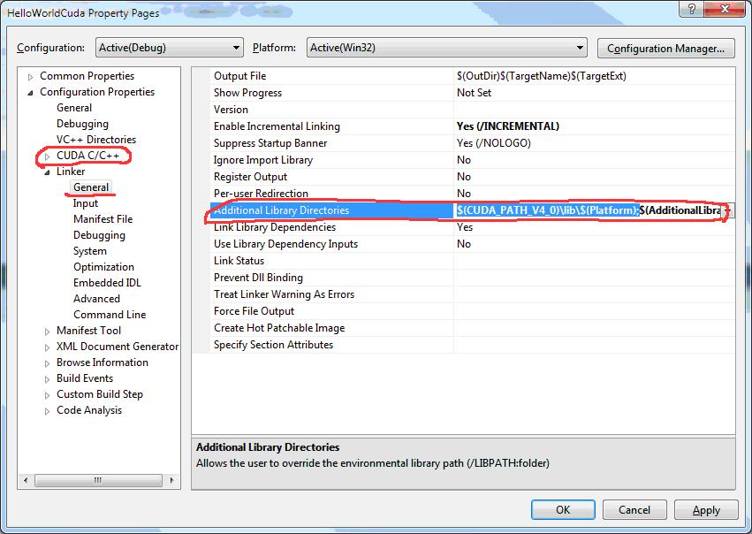Open the Platform dropdown Active(Win32)

(x=446, y=48)
